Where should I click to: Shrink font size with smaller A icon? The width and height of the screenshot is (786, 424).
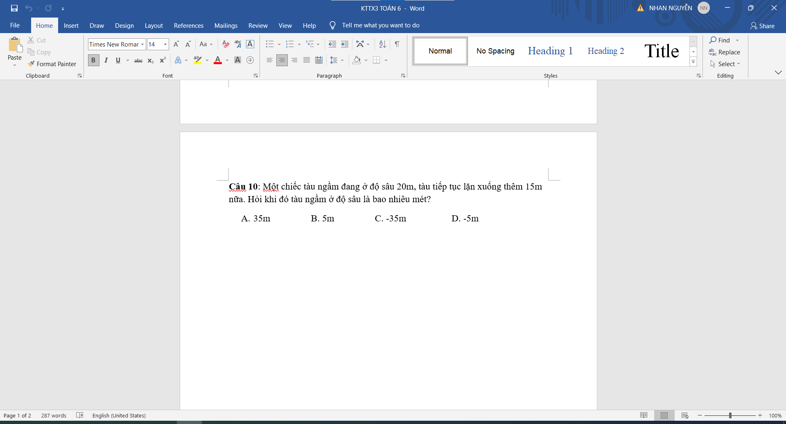point(188,44)
